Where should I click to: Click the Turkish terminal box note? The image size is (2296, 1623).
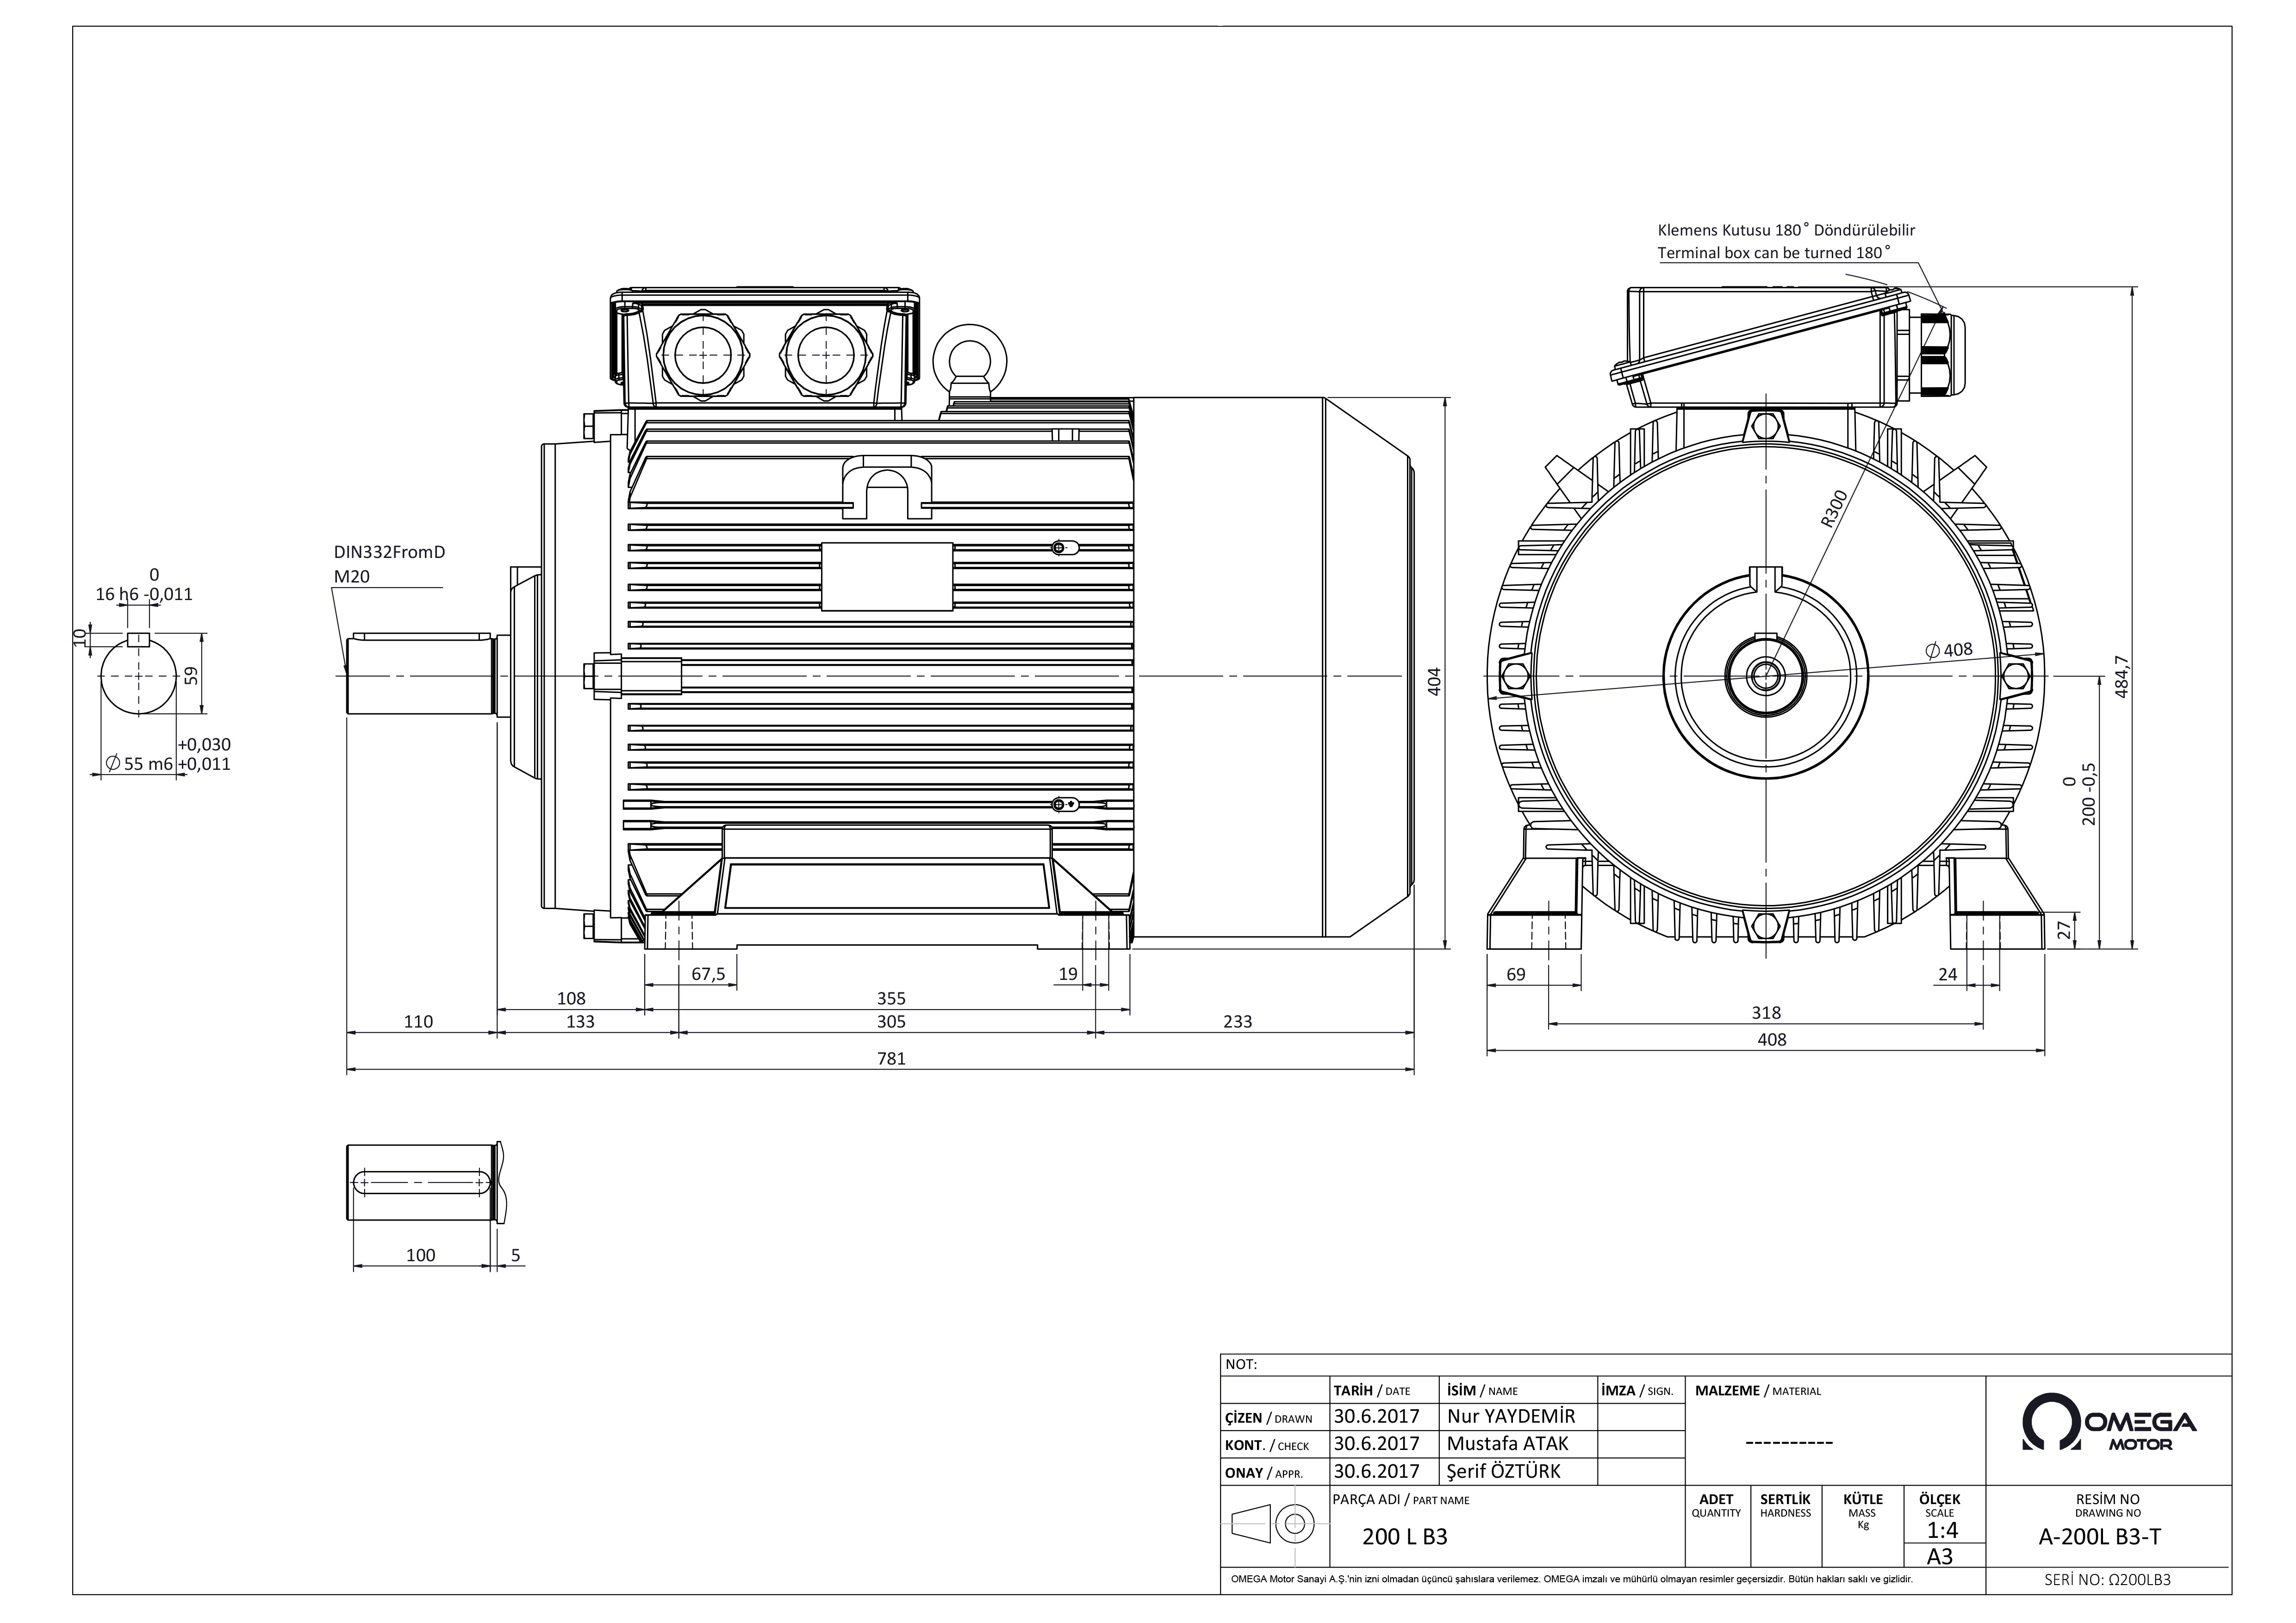click(1786, 230)
